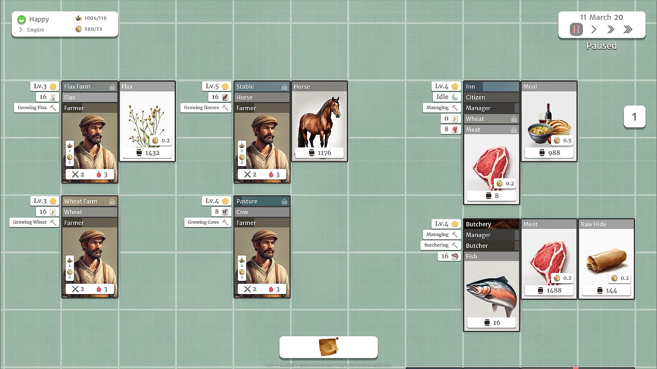Click the Lv.4 badge of Inn
657x369 pixels.
point(446,86)
